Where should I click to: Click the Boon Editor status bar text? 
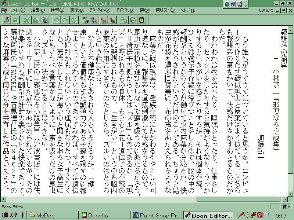(x=12, y=207)
